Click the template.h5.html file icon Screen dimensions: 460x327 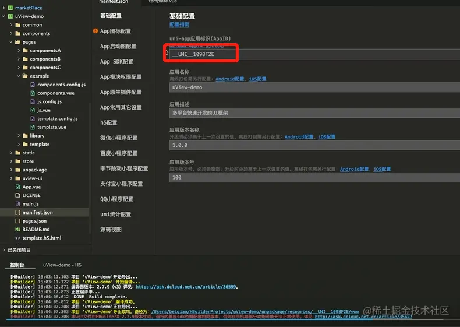pos(17,238)
